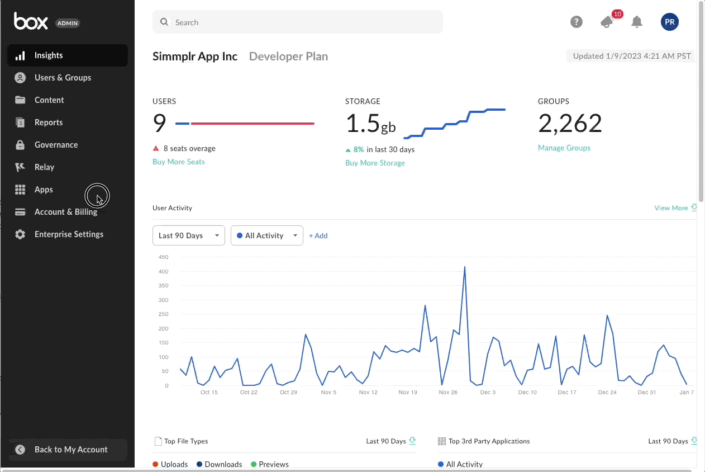Screen dimensions: 705x472
Task: Click the Enterprise Settings gear icon
Action: click(20, 234)
